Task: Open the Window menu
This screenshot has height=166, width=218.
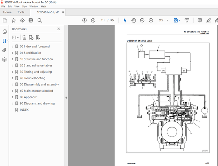Action: pyautogui.click(x=34, y=7)
